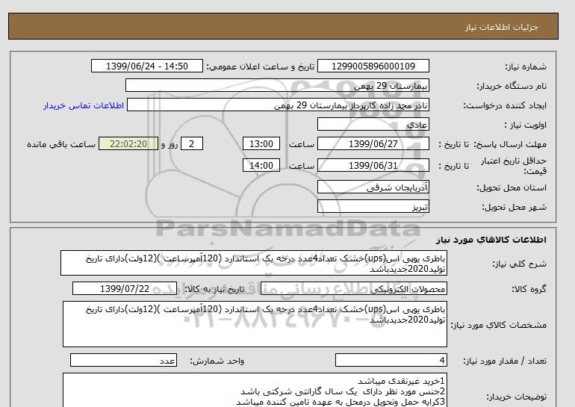Click response deadline time 13:00
The height and width of the screenshot is (407, 575).
tap(261, 143)
